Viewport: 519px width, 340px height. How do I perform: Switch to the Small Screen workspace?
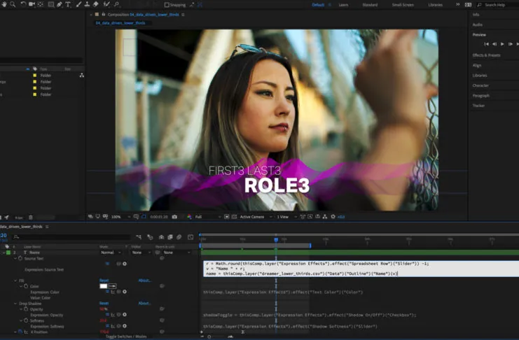pos(402,4)
